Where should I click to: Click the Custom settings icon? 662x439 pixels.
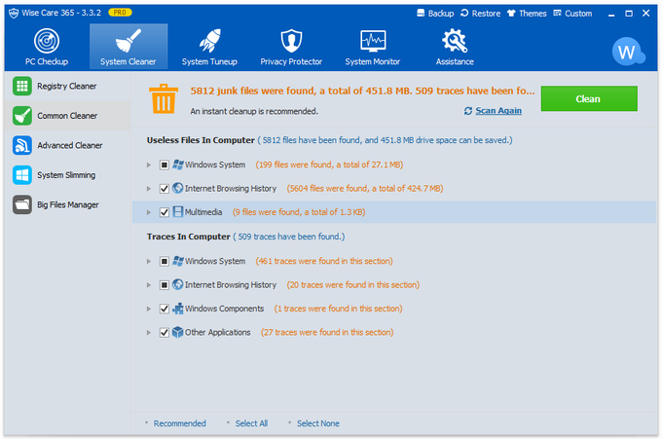(x=557, y=13)
